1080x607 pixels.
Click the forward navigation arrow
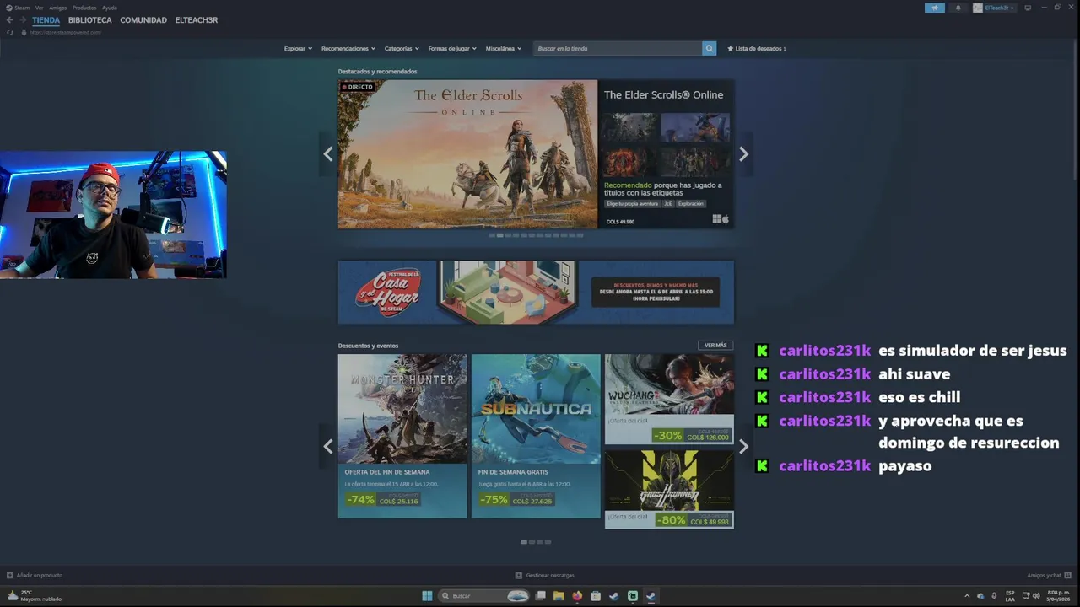(x=22, y=20)
